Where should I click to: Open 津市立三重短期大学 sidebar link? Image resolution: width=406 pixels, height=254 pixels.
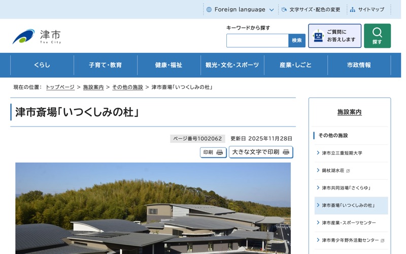[342, 153]
